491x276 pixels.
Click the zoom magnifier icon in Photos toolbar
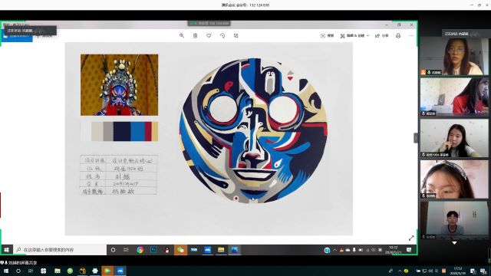(182, 36)
